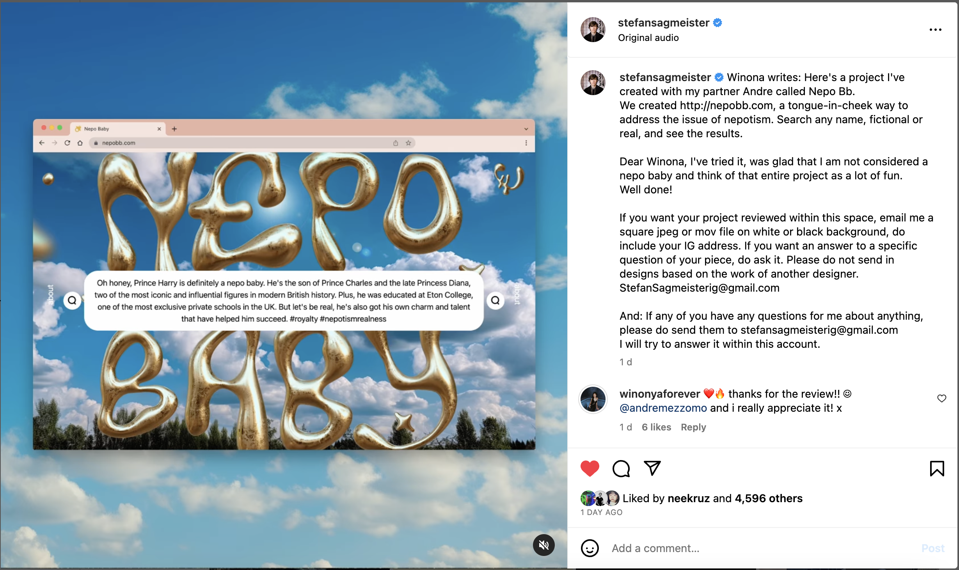The height and width of the screenshot is (570, 959).
Task: Unmute the video with the speaker icon
Action: 544,545
